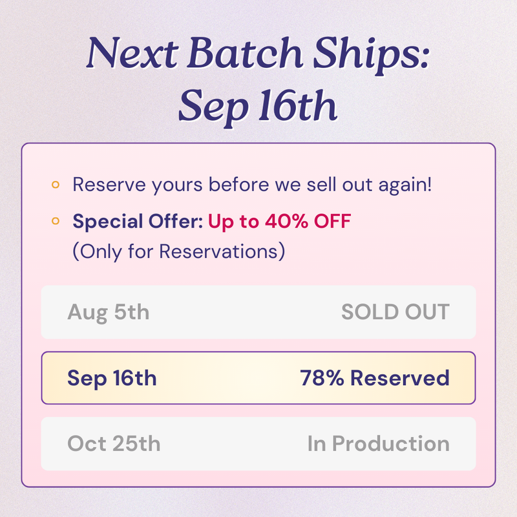Click the second orange bullet circle

pyautogui.click(x=56, y=221)
